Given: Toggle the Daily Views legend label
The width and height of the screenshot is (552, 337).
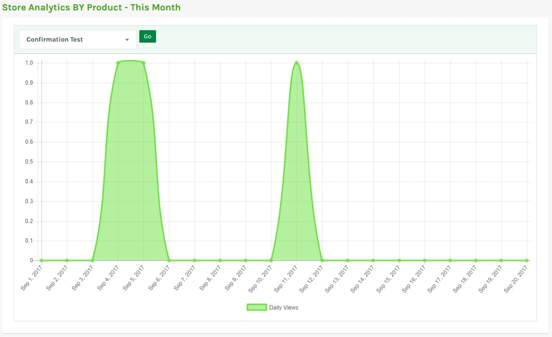Looking at the screenshot, I should (284, 308).
